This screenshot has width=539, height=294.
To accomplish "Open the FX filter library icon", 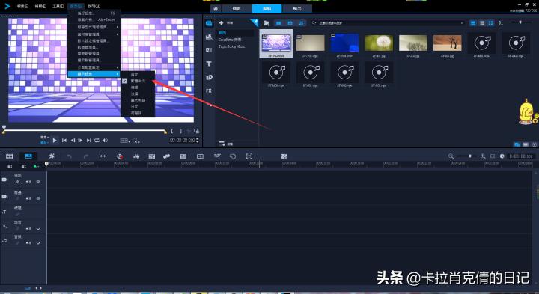I will [209, 91].
